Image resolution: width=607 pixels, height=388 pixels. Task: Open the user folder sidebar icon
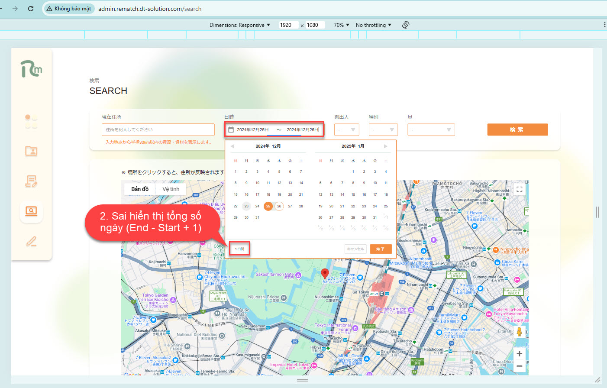tap(31, 151)
